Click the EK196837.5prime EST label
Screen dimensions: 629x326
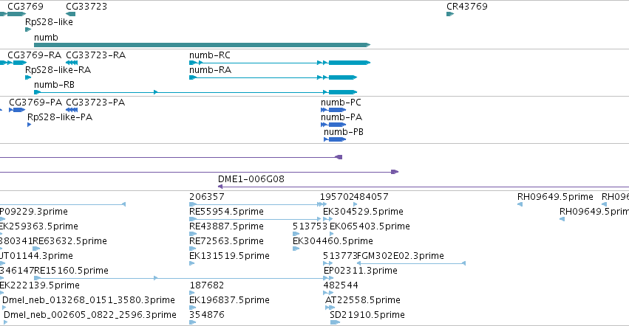click(229, 300)
